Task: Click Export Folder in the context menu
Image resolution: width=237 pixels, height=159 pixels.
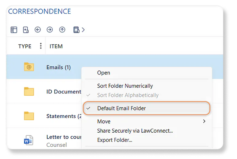Action: click(x=115, y=140)
